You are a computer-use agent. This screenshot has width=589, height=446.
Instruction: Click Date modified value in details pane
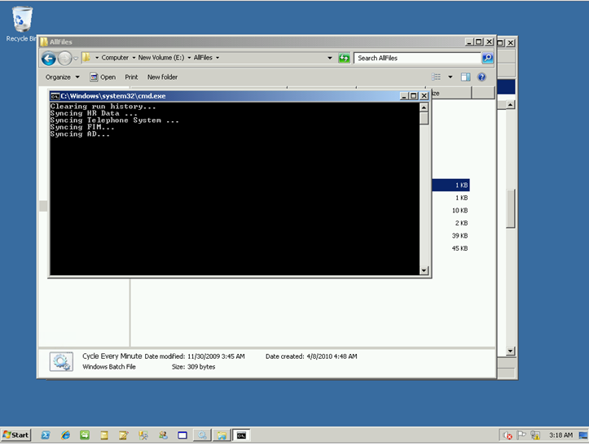[216, 356]
